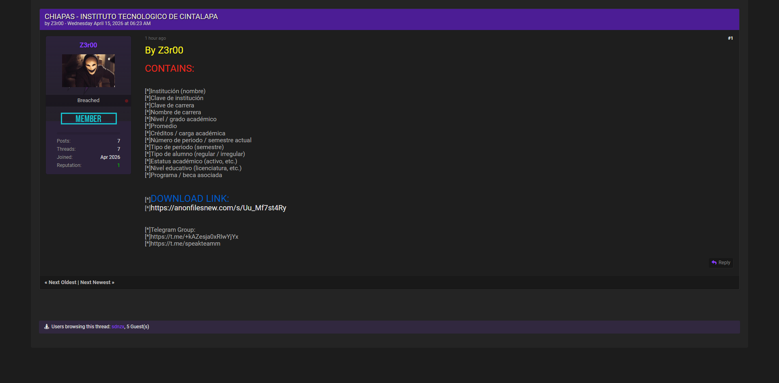Click the red 'CONTAINS:' heading
This screenshot has height=383, width=779.
pos(170,68)
